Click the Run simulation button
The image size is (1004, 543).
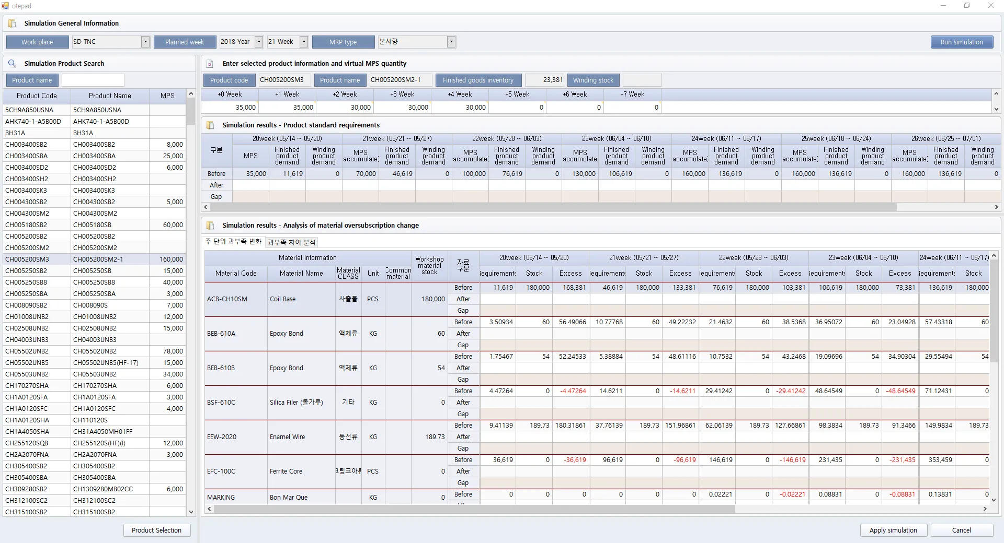click(962, 42)
